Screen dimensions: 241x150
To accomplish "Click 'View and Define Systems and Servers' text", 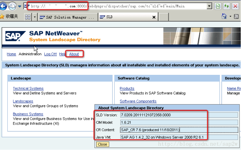I will (45, 93).
